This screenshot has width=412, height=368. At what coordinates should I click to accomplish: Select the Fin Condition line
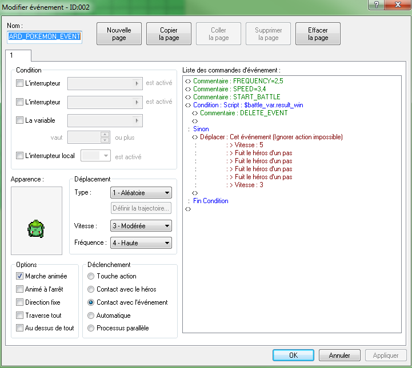(208, 201)
